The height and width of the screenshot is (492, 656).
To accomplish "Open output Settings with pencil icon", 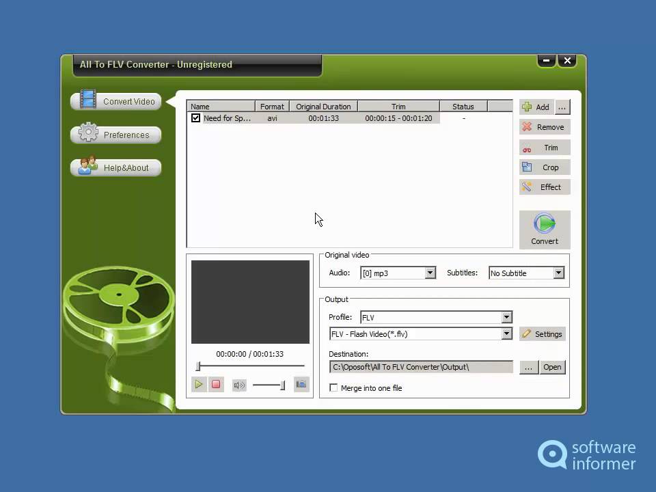I will 542,334.
